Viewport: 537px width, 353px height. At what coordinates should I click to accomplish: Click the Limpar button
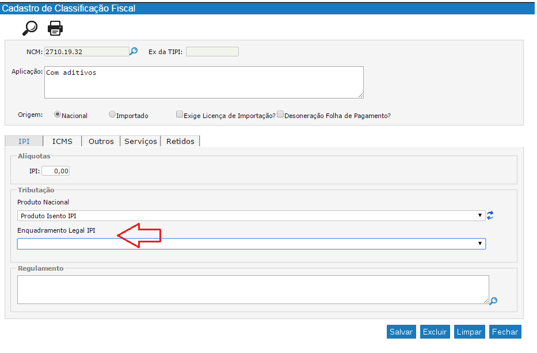pos(469,332)
